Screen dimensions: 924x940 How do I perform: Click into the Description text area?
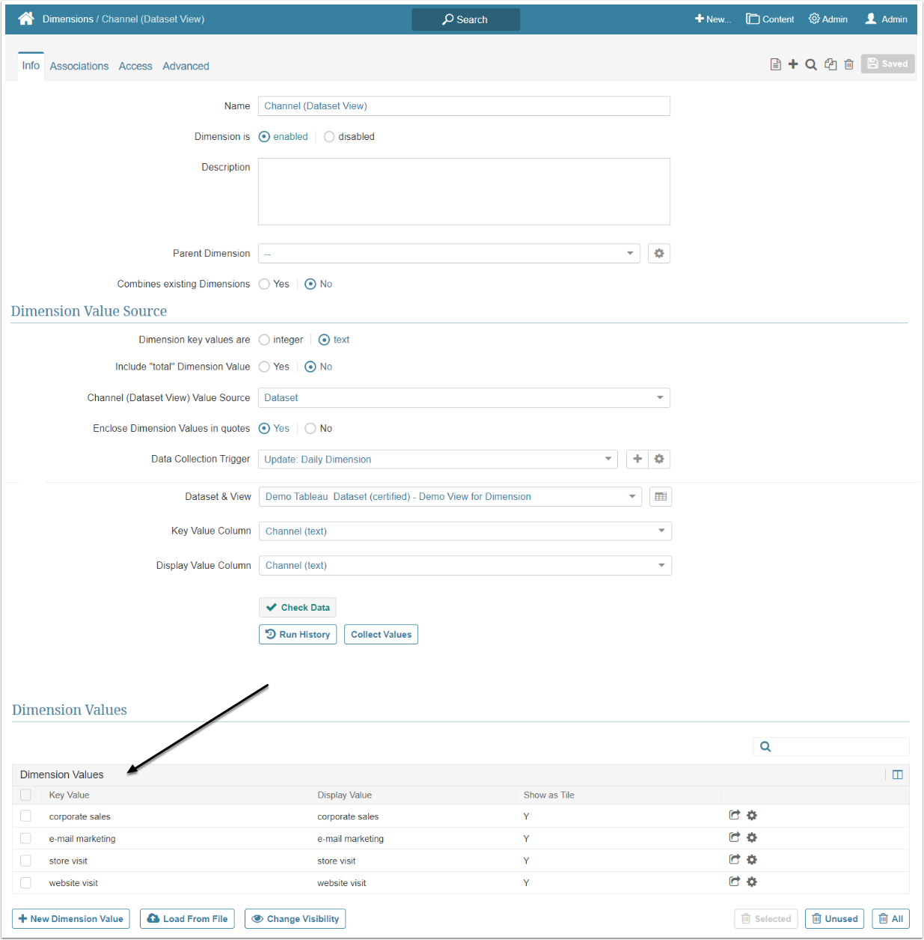464,192
